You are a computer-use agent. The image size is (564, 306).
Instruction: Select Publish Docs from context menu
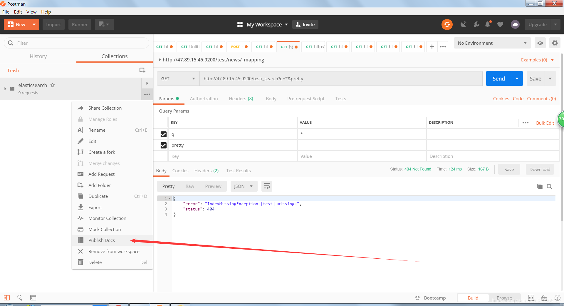coord(112,240)
